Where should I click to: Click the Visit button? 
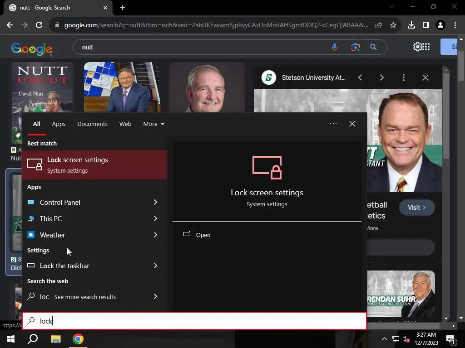point(417,208)
